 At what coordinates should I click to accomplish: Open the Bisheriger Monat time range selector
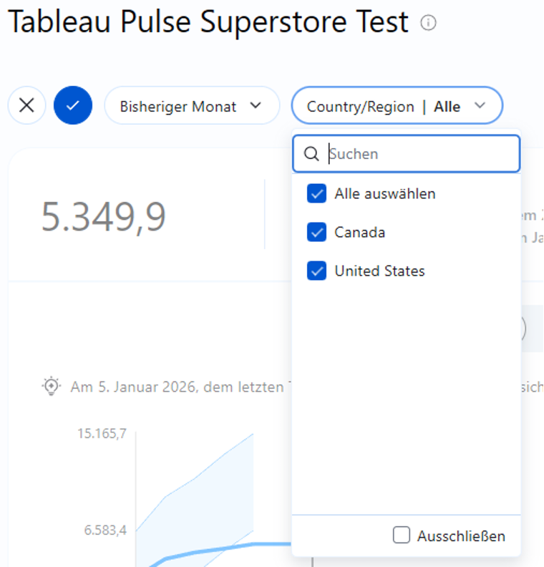(x=179, y=106)
